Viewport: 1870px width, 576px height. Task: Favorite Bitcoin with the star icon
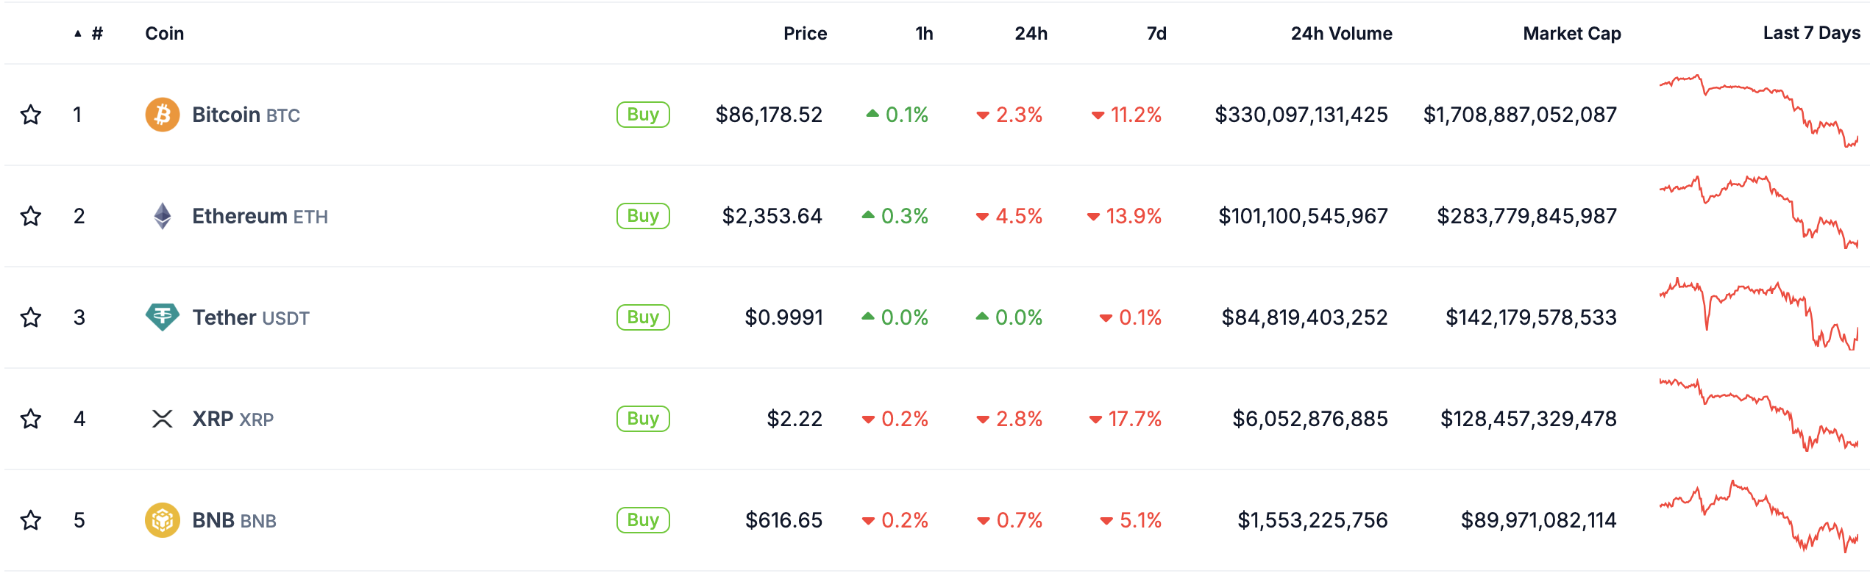31,115
